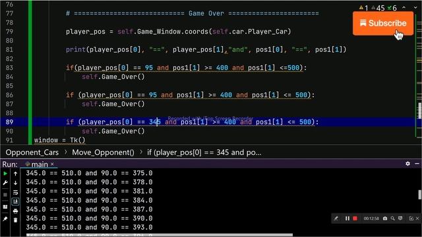Click the 'Run:' panel label

click(10, 164)
